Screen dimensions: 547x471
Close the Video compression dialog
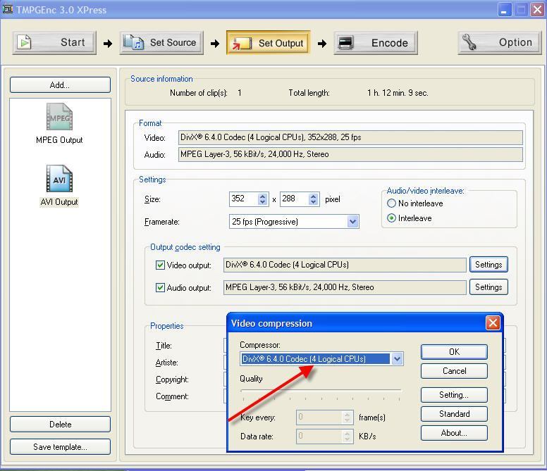tap(493, 323)
